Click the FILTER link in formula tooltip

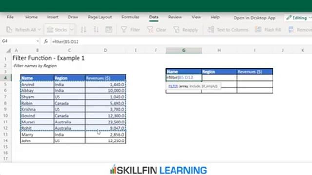173,86
